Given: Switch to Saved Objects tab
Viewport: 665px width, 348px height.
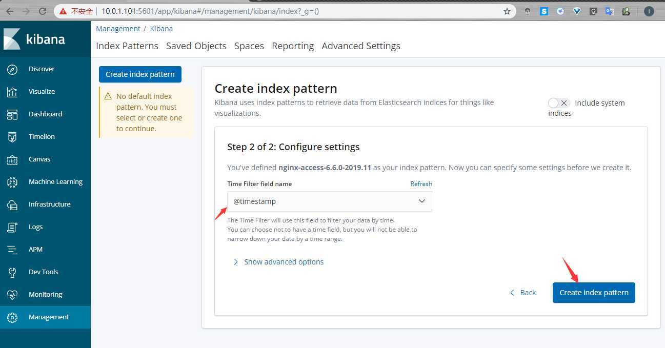Looking at the screenshot, I should coord(196,46).
